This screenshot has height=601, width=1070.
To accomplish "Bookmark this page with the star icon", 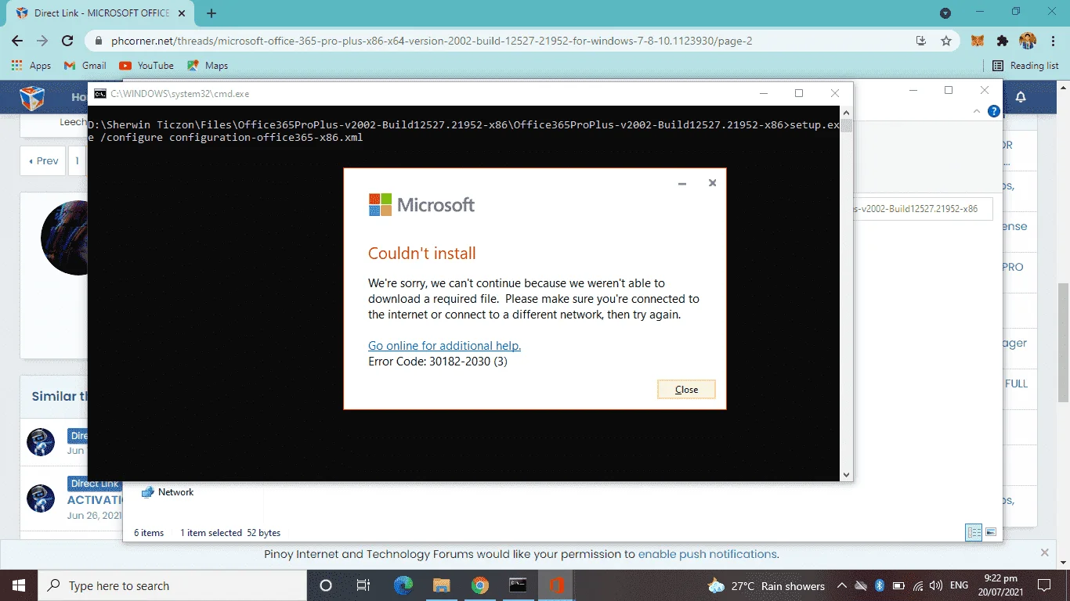I will tap(946, 41).
